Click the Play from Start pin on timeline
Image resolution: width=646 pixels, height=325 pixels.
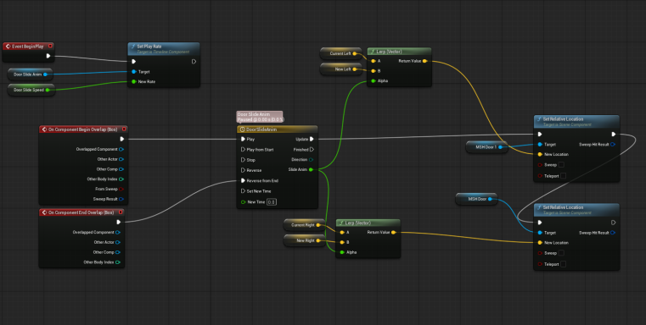coord(243,150)
